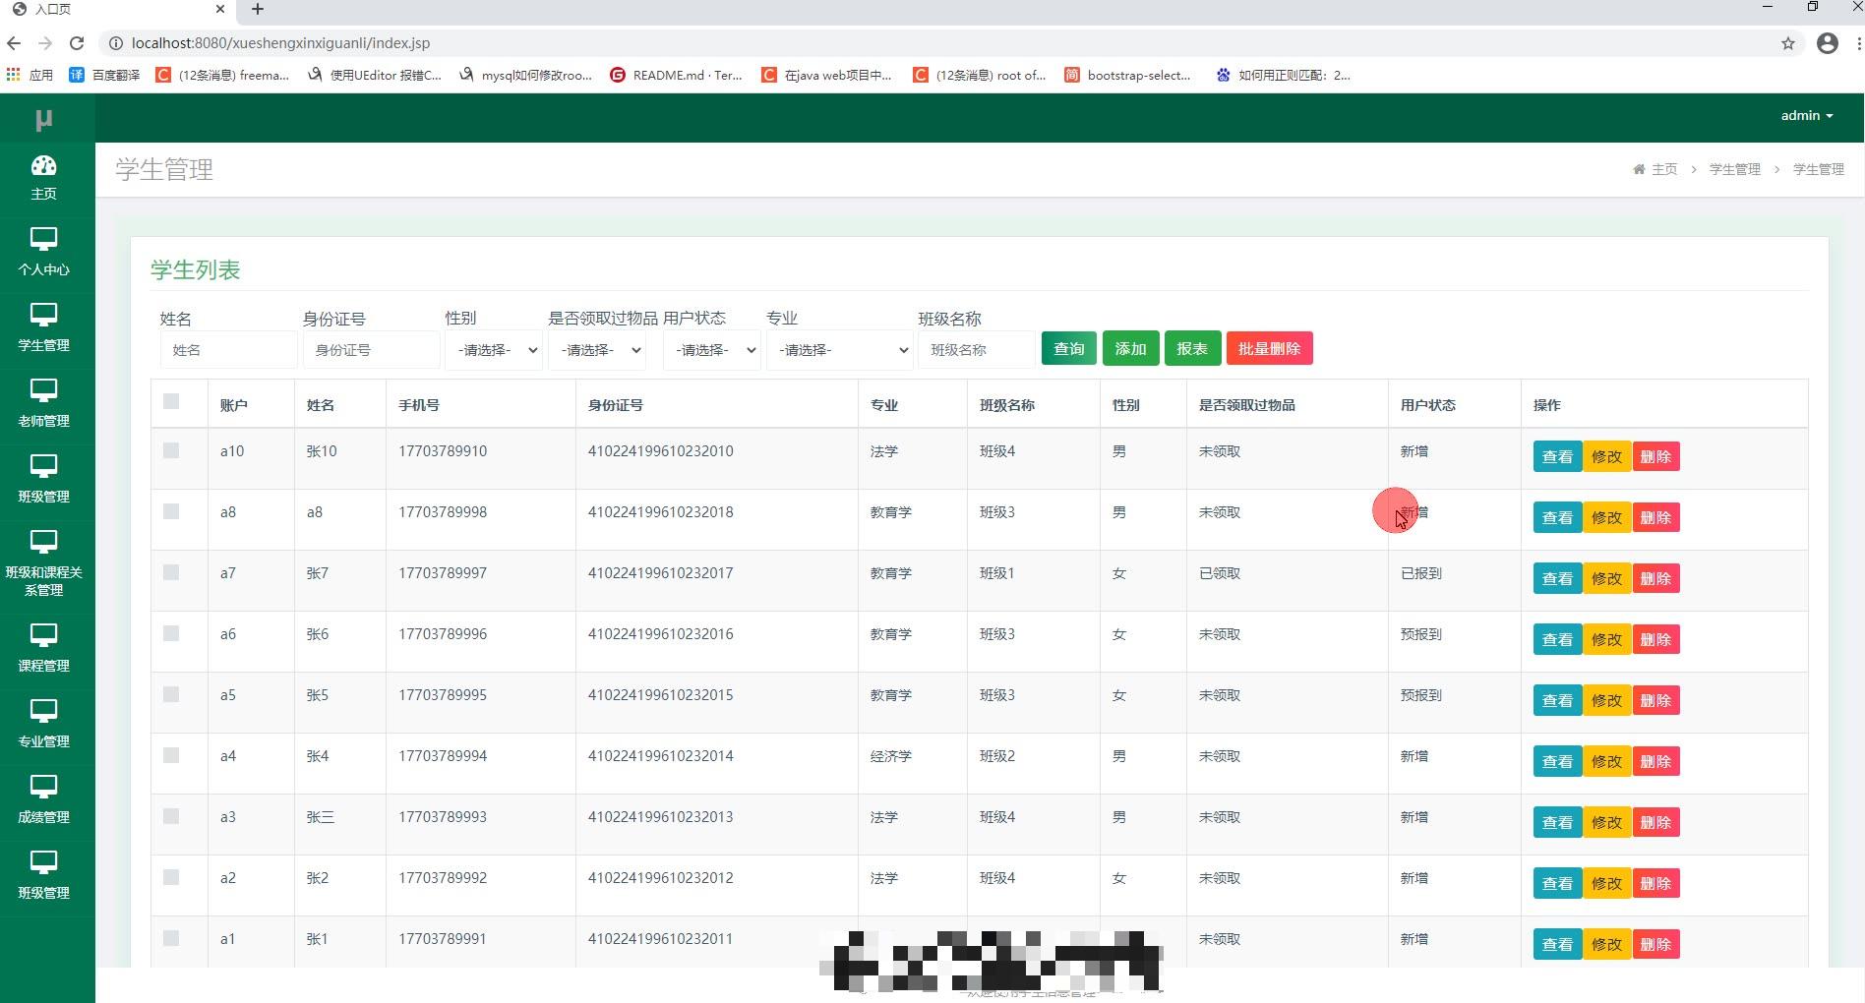Screen dimensions: 1865x1003
Task: Open bootstrap-select bookmark
Action: [1127, 75]
